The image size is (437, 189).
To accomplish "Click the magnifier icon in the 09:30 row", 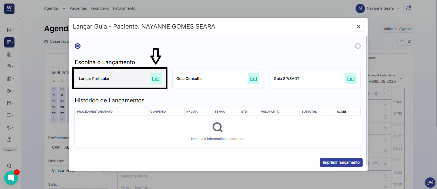I will coord(376,163).
